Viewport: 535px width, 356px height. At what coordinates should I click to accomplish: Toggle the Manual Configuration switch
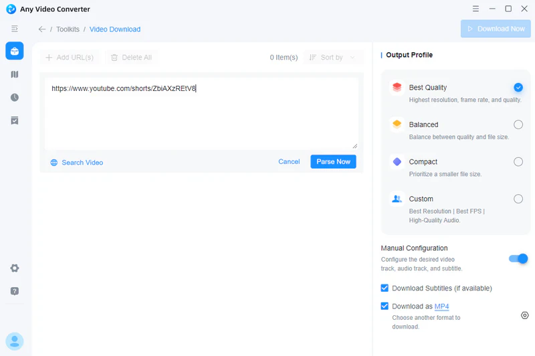[518, 259]
